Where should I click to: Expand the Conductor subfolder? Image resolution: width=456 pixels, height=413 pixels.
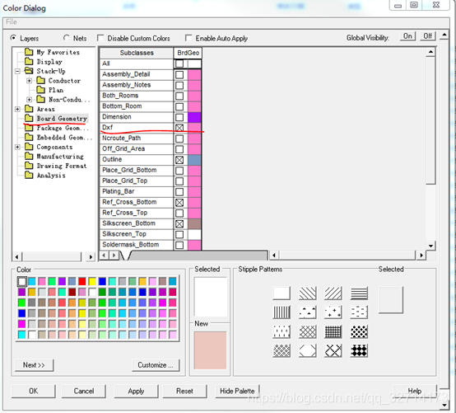(29, 81)
